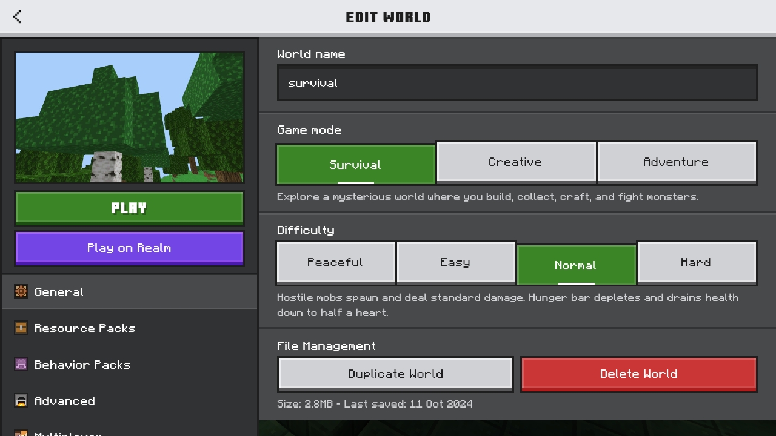Click the Advanced settings icon
This screenshot has height=436, width=776.
click(21, 401)
